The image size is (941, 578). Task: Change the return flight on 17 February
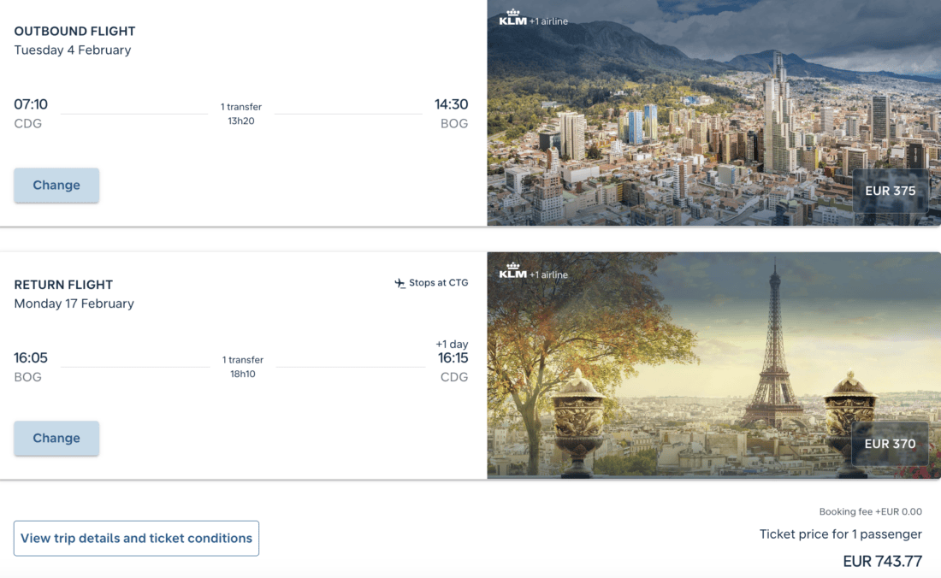[56, 439]
